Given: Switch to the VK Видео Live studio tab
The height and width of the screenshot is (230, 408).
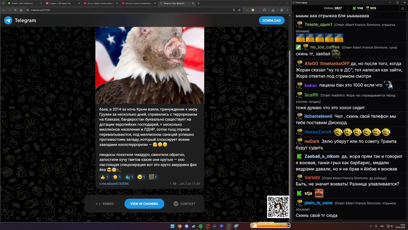Looking at the screenshot, I should pos(62,3).
